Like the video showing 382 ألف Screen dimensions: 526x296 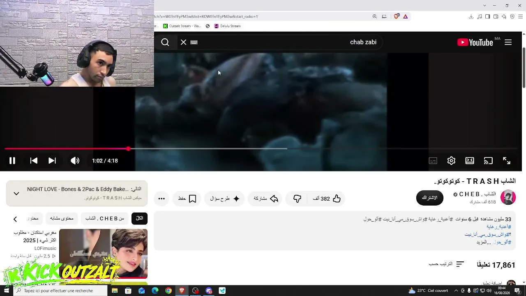click(x=327, y=199)
